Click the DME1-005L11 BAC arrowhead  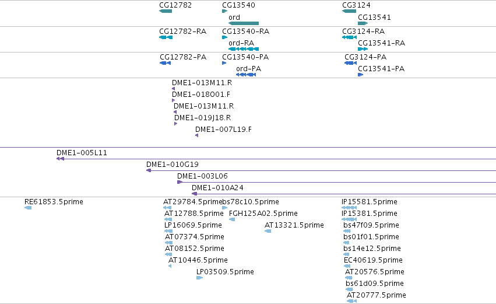(x=60, y=159)
